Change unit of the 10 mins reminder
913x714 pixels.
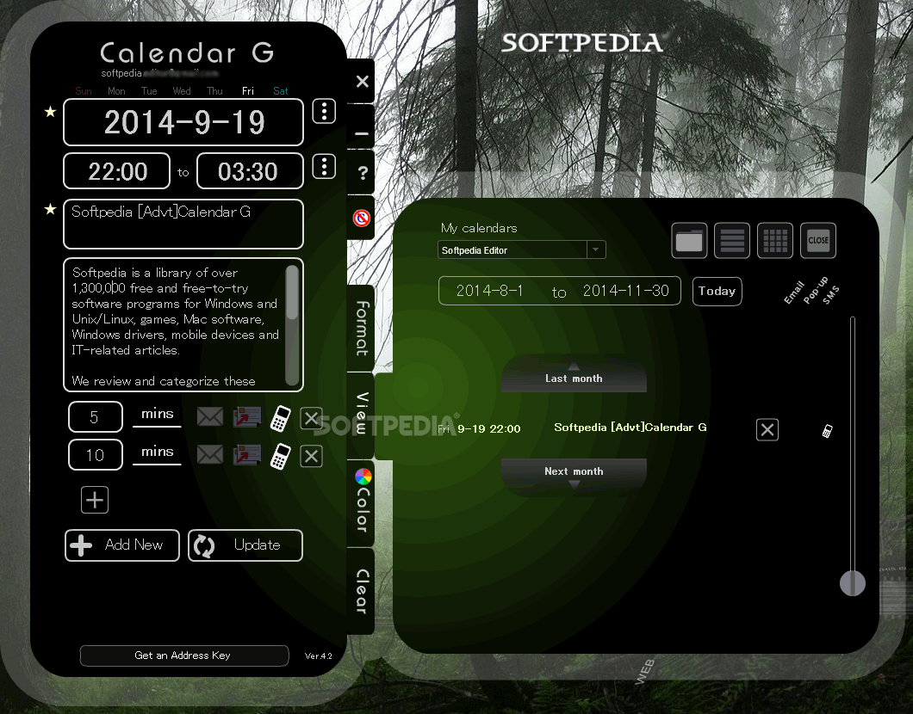pos(158,452)
